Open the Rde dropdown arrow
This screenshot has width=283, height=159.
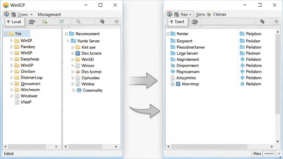(x=190, y=15)
